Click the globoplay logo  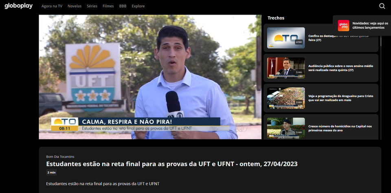click(18, 6)
